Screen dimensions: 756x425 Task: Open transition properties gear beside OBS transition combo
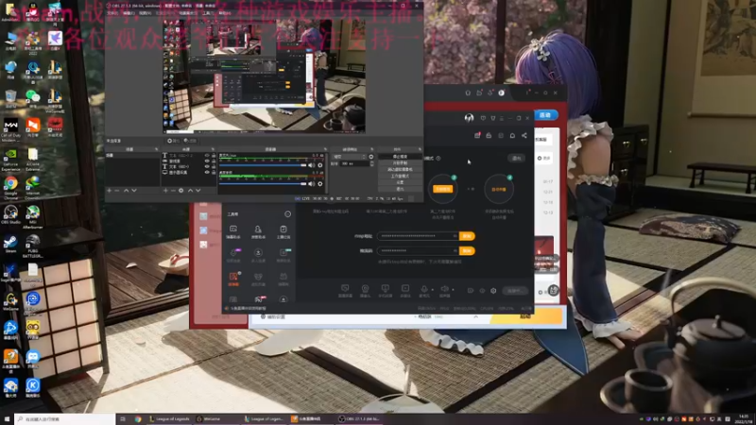pyautogui.click(x=370, y=157)
